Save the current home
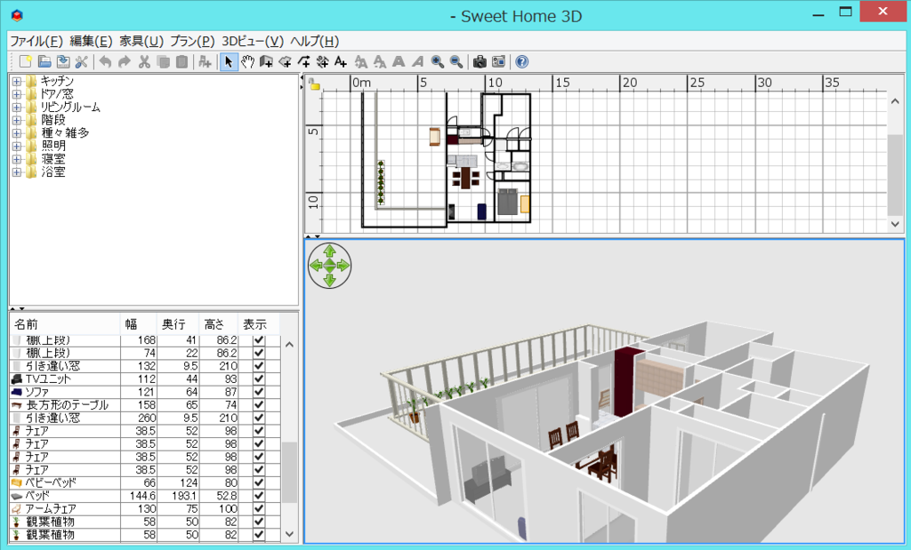The height and width of the screenshot is (550, 911). pos(63,61)
